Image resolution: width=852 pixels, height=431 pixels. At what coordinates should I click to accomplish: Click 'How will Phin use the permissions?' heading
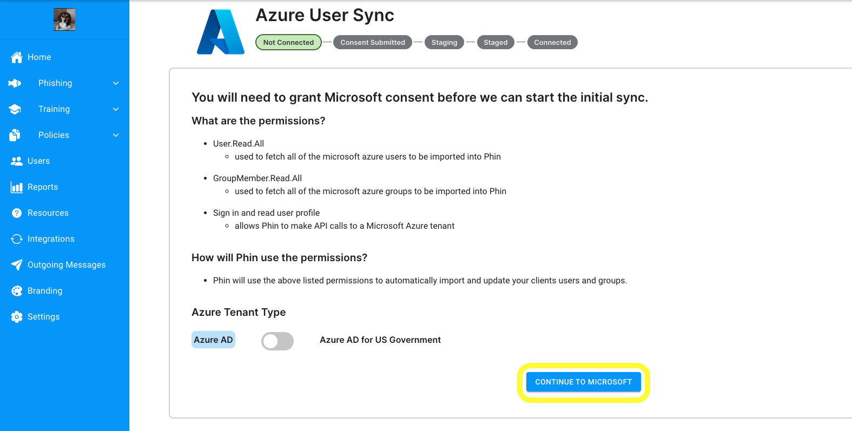pyautogui.click(x=279, y=257)
